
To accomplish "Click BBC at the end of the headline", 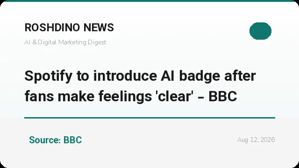I will point(223,96).
